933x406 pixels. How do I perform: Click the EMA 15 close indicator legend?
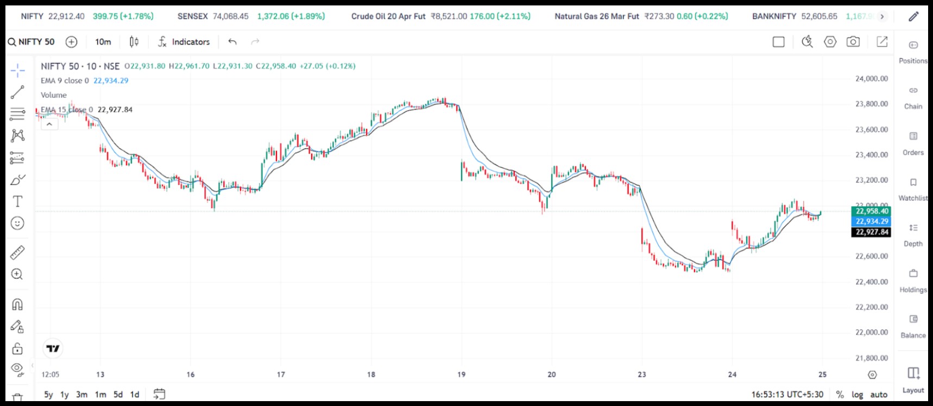[x=86, y=109]
